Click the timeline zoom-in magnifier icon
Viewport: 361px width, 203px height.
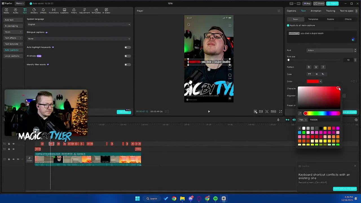[356, 120]
